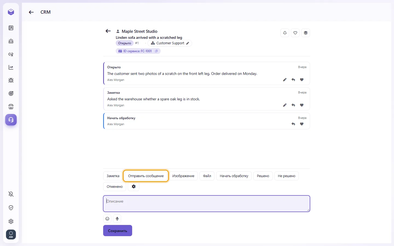Click the app logo at the sidebar top

(x=11, y=12)
